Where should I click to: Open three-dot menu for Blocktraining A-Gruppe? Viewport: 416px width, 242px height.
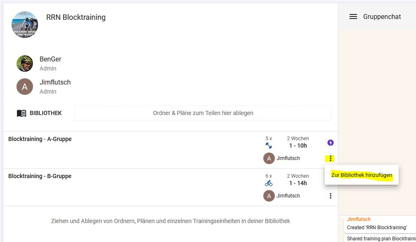(330, 158)
